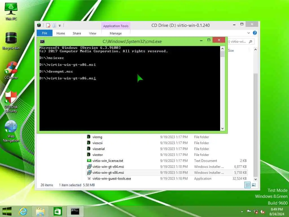Viewport: 289px width, 217px height.
Task: Open Explorer Help question mark icon
Action: click(255, 33)
